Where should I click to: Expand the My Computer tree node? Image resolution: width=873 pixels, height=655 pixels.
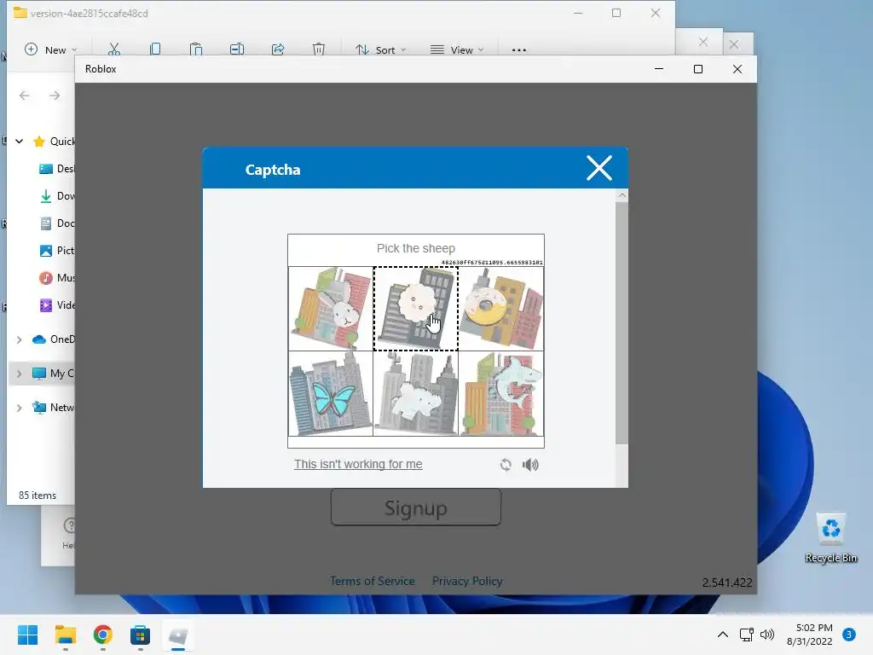19,374
